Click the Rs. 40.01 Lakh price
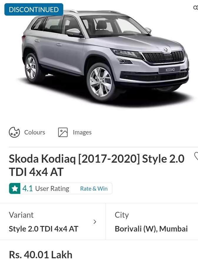 (41, 254)
